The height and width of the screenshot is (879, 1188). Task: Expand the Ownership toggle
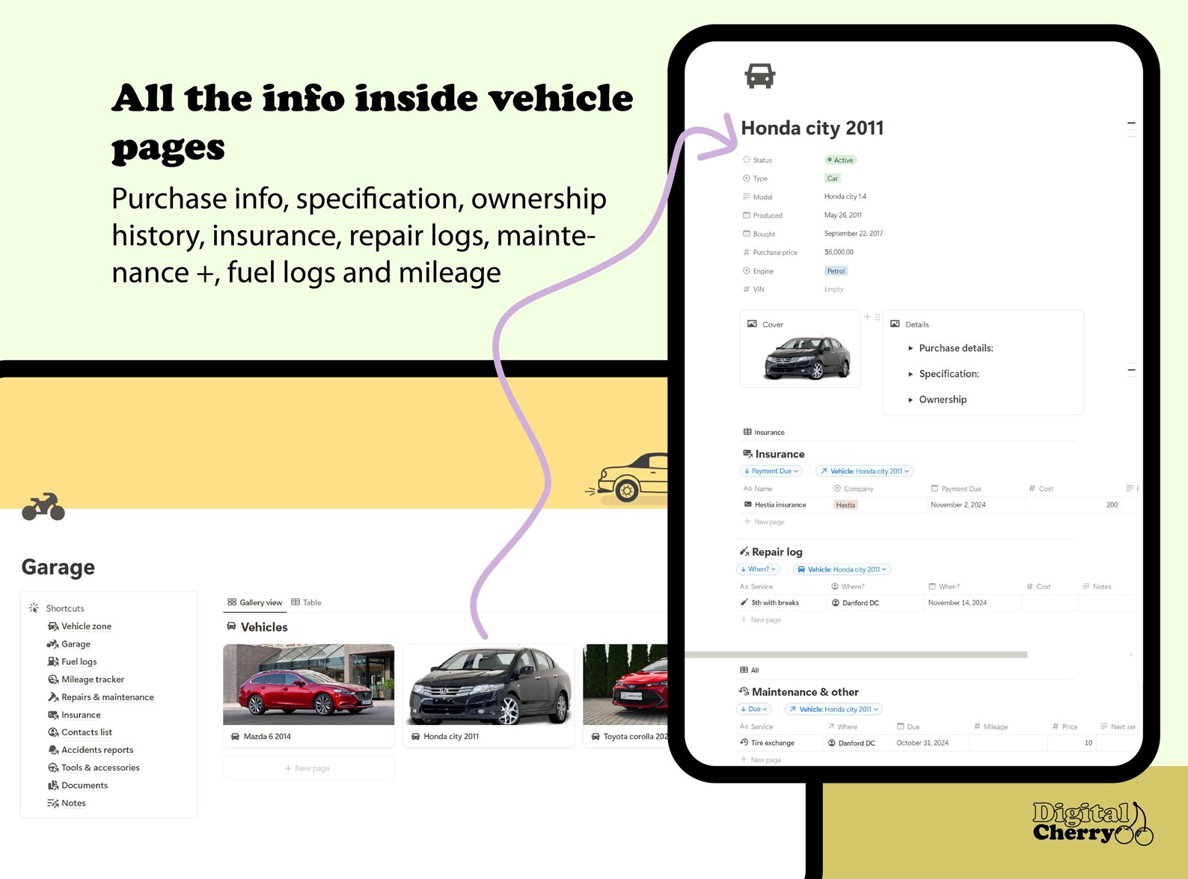pyautogui.click(x=910, y=400)
